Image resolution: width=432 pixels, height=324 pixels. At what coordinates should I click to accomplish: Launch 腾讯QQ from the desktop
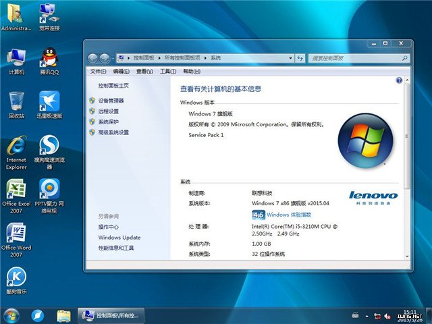tap(49, 61)
